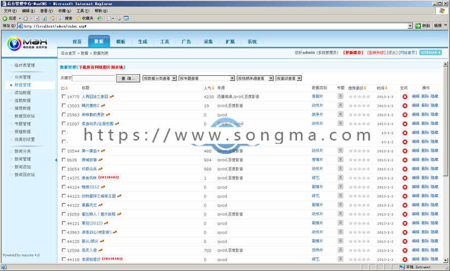Click the IE Refresh page icon
This screenshot has height=271, width=450.
[44, 18]
